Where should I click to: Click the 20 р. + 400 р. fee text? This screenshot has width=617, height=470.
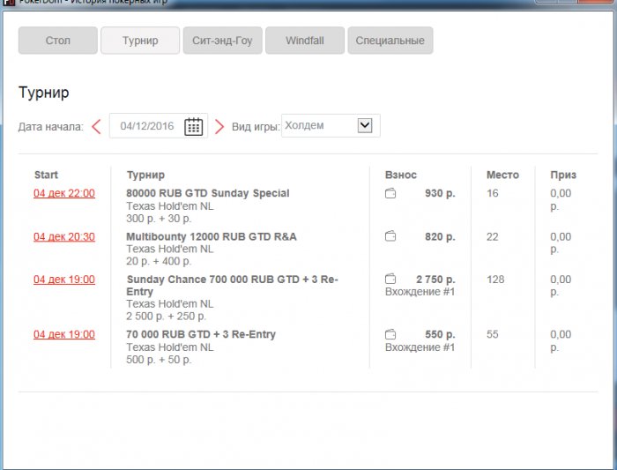(159, 261)
